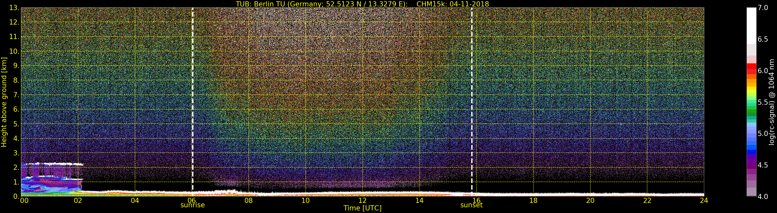Click the colorbar value "7.0"
The height and width of the screenshot is (213, 777).
point(763,8)
